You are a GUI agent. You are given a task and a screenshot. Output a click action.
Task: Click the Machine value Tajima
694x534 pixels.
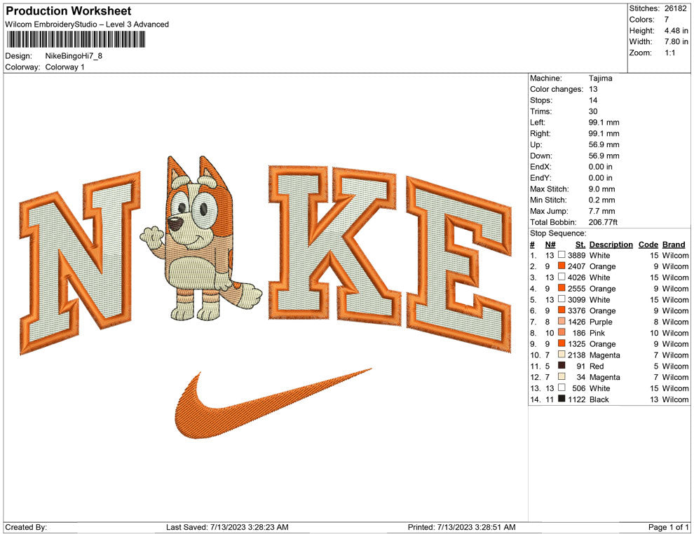[x=601, y=78]
